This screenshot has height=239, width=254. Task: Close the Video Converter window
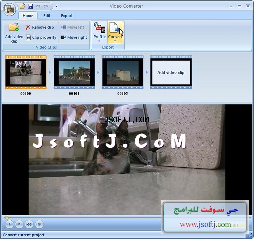click(248, 6)
